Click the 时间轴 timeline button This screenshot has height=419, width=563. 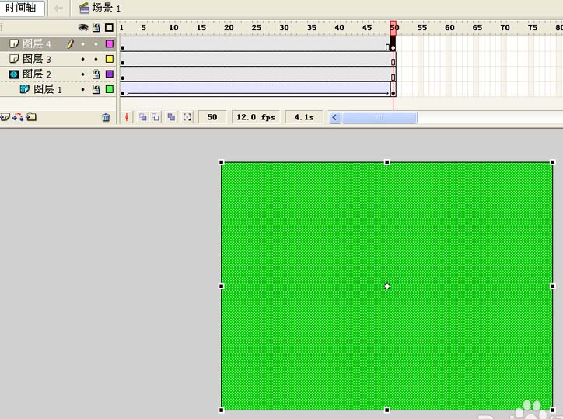click(x=22, y=8)
